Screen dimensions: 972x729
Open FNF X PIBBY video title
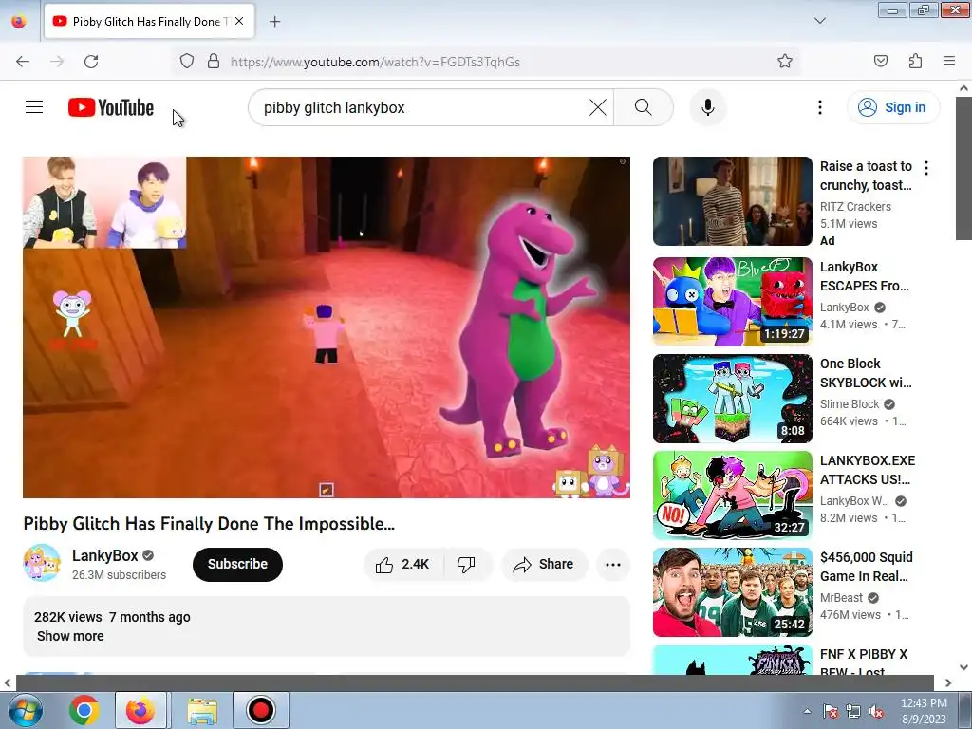[x=864, y=662]
